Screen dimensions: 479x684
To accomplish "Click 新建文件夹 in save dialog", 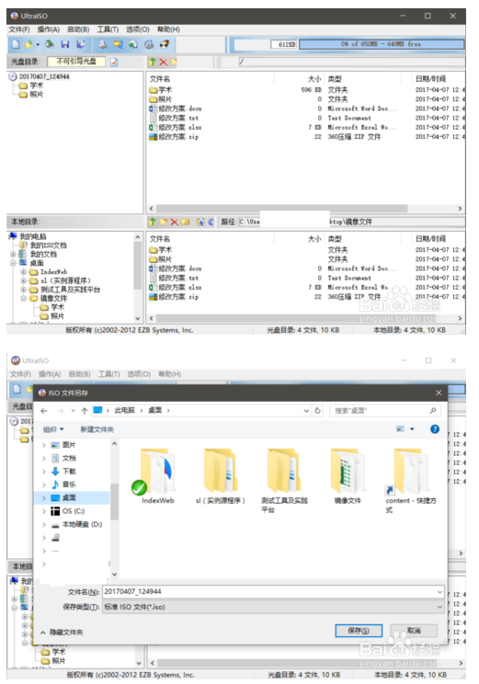I will tap(97, 429).
